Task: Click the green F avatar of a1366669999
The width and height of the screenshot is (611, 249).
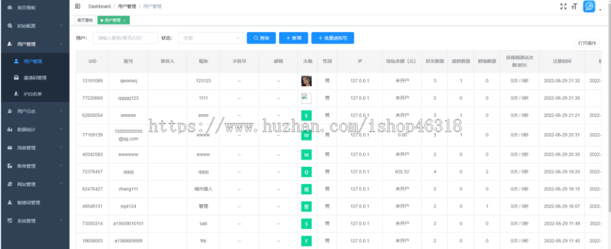Action: 306,242
